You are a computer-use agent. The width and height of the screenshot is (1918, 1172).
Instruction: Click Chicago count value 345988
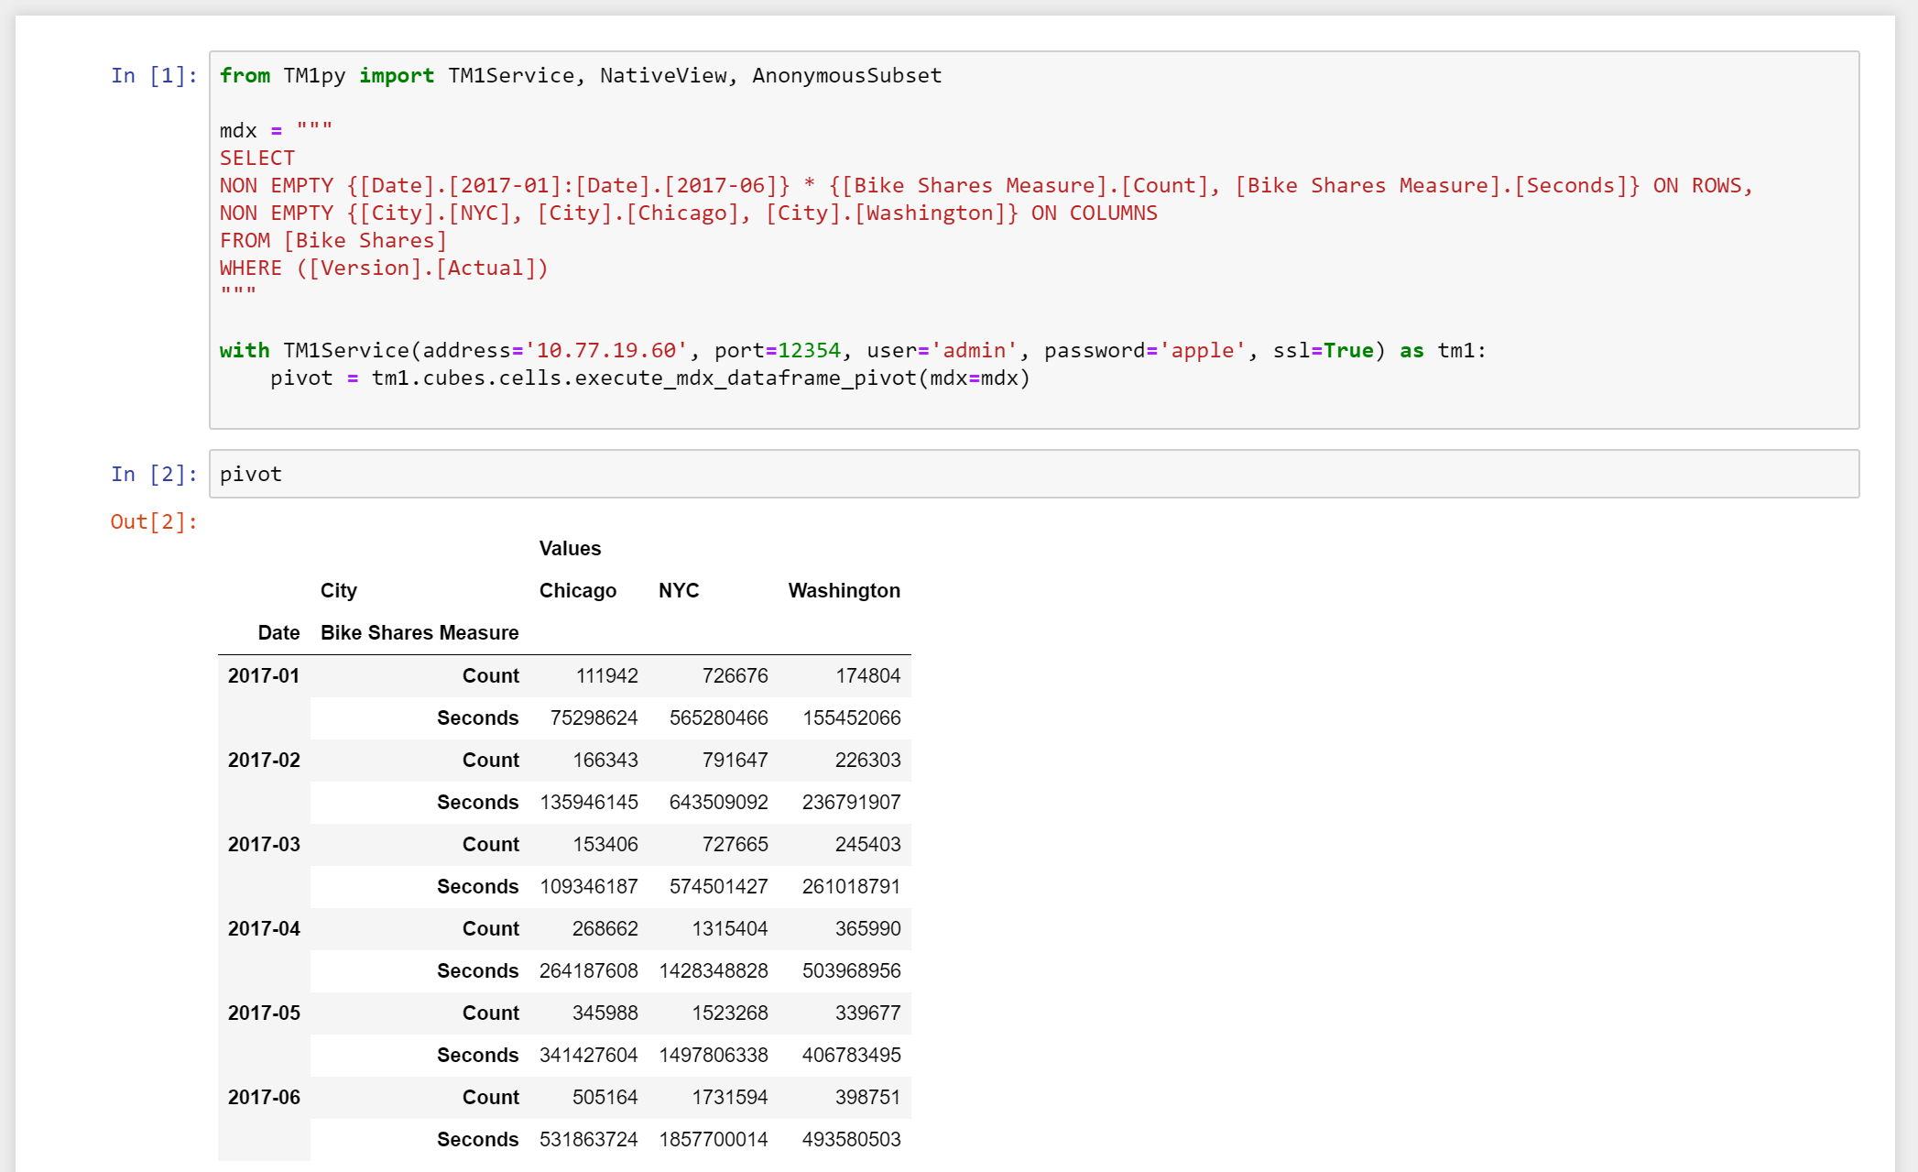pos(605,1013)
